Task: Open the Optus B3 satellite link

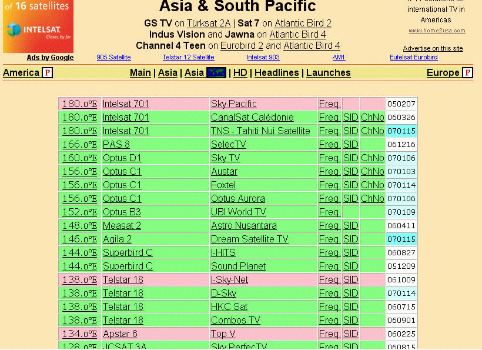Action: coord(122,212)
